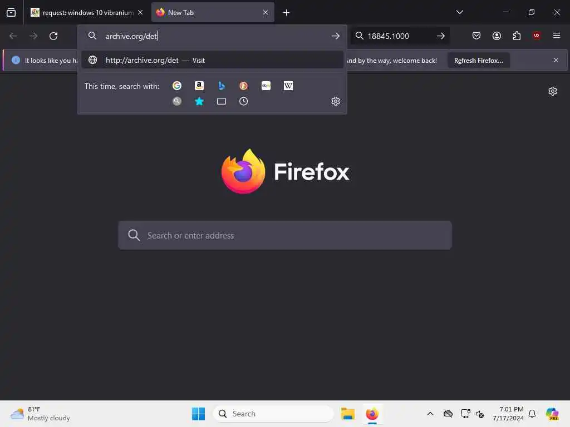The image size is (570, 427).
Task: Click Refresh Firefox button
Action: 478,60
